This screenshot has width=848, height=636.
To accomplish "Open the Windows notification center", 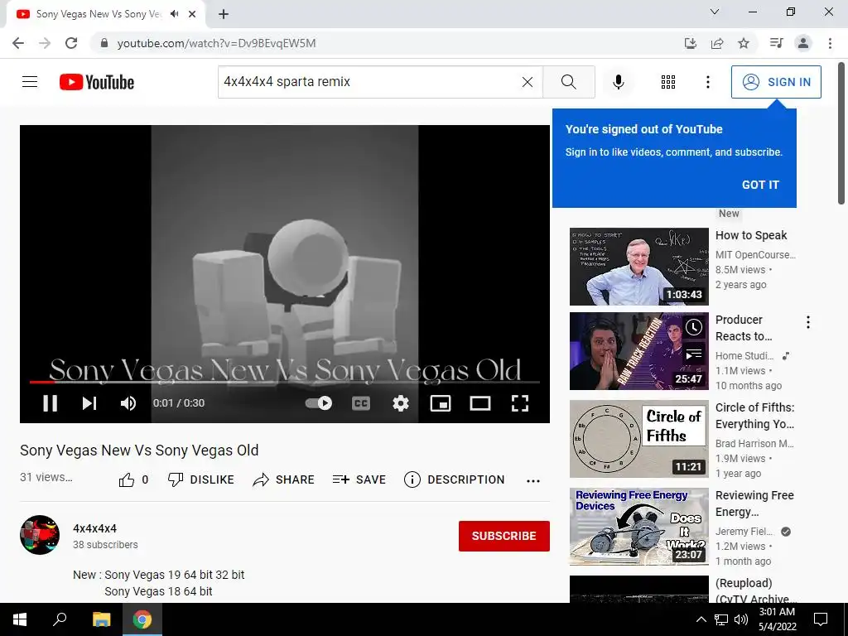I will 821,619.
